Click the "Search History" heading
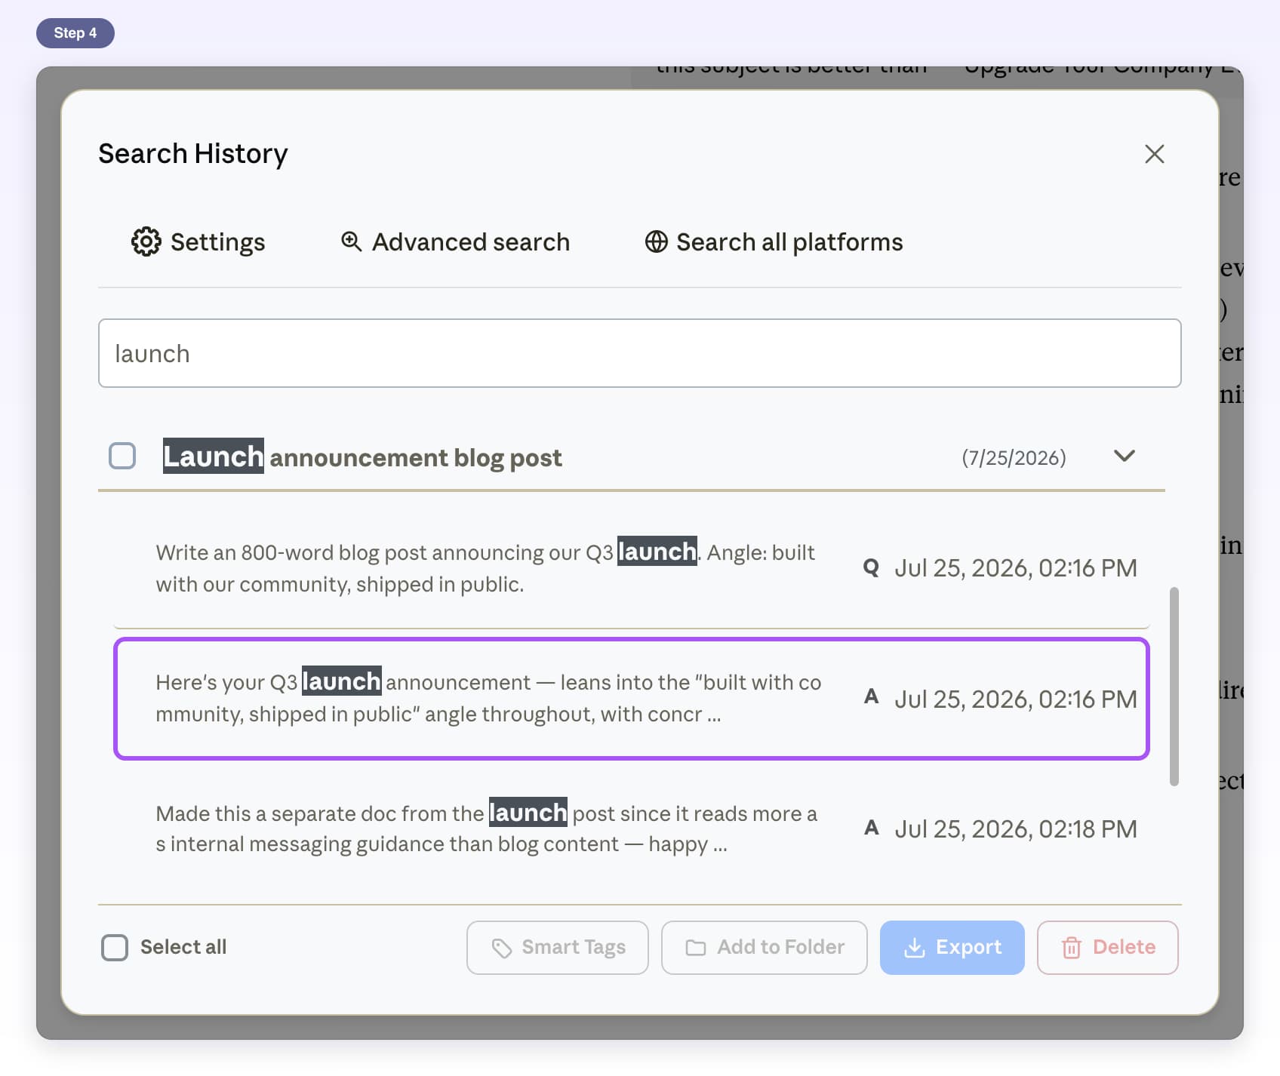The width and height of the screenshot is (1280, 1076). 193,154
